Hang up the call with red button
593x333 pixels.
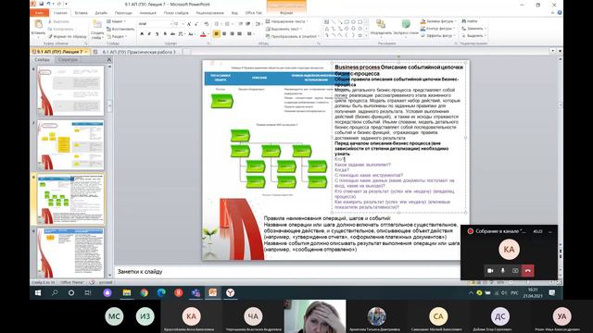tap(527, 271)
